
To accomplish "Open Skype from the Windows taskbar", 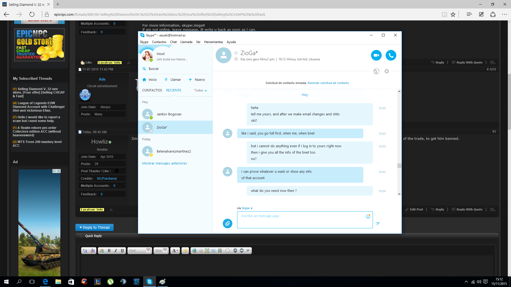I will pyautogui.click(x=149, y=282).
